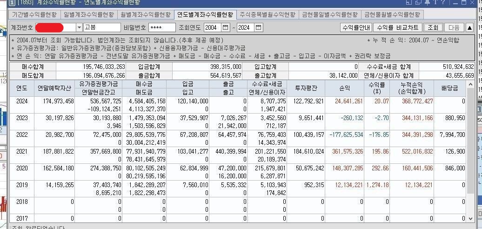Select the 연도별계좌수익률현황 tab
The image size is (482, 229).
pyautogui.click(x=205, y=14)
